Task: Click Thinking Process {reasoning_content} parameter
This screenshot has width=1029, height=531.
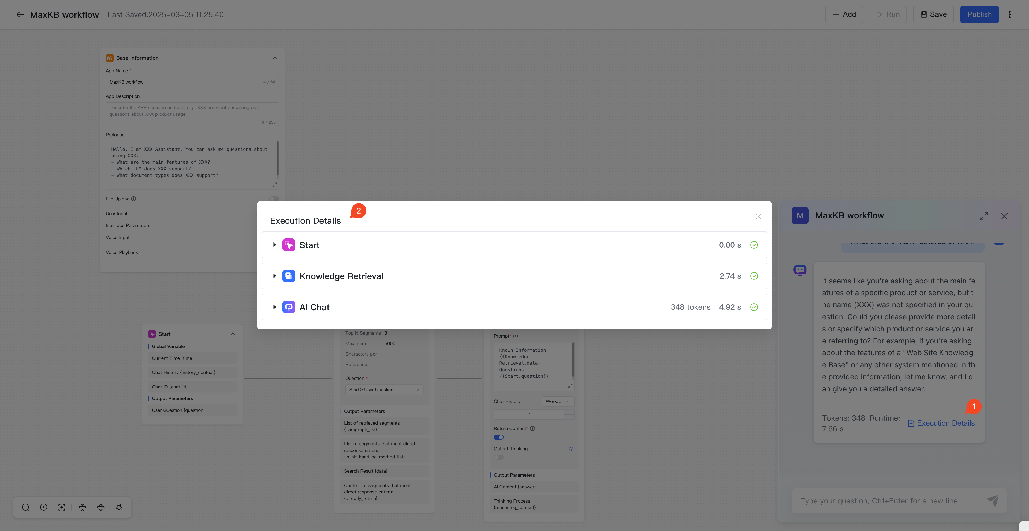Action: coord(534,504)
